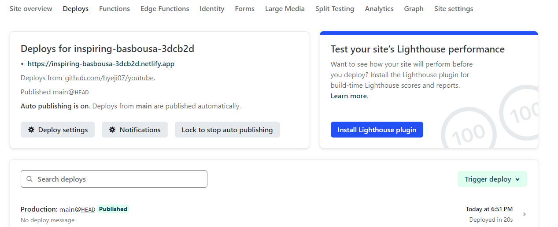Go to Site settings tab
Image resolution: width=558 pixels, height=227 pixels.
(454, 9)
